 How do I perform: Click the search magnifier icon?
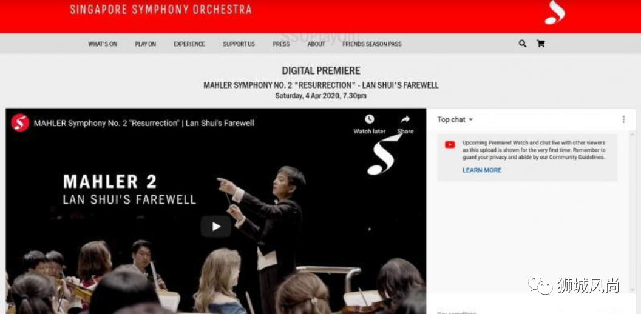523,44
